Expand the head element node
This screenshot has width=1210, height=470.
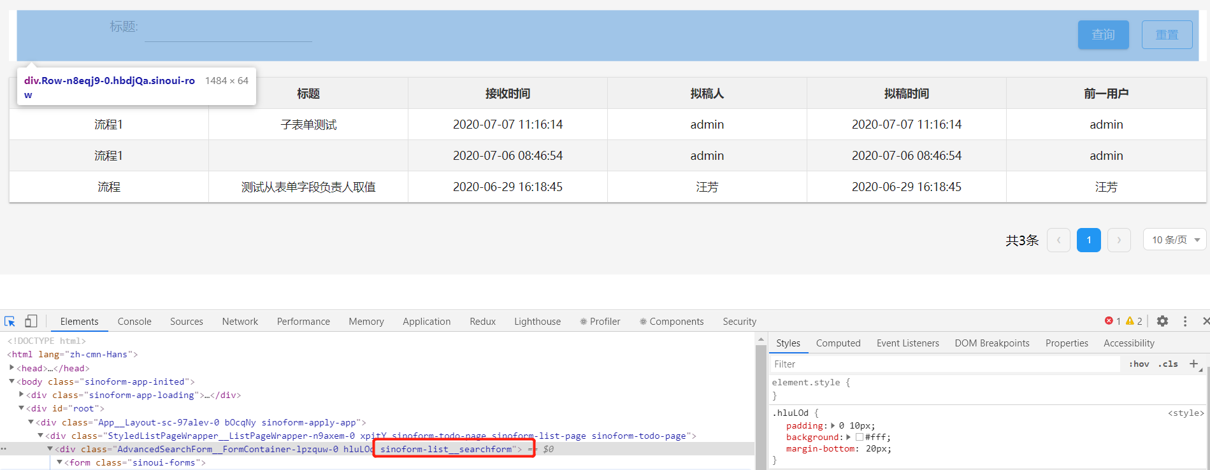[x=12, y=368]
